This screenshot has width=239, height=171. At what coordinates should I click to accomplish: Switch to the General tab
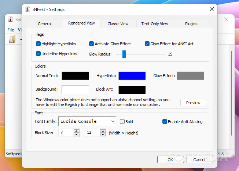point(45,24)
